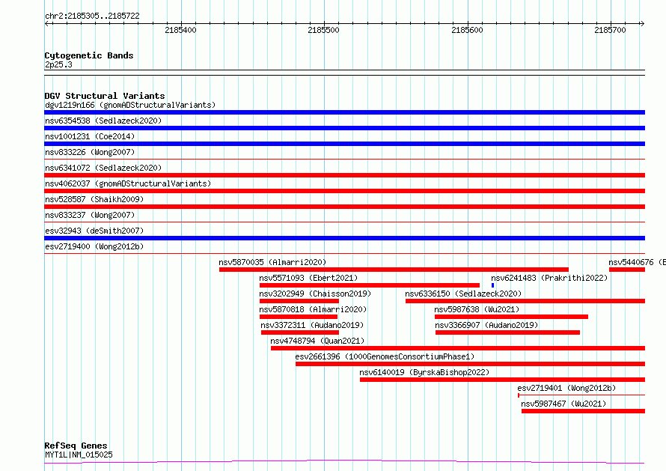Click the red bar under nsv6336150
The height and width of the screenshot is (471, 666).
coord(525,301)
